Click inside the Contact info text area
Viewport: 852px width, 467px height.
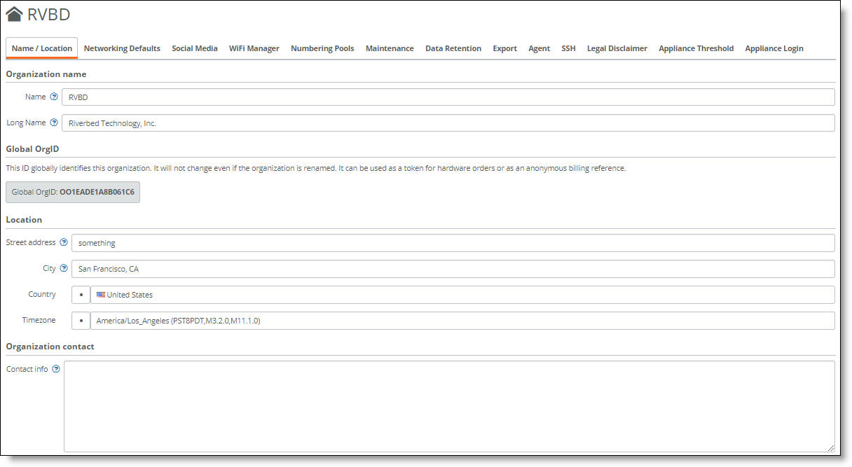click(x=449, y=406)
